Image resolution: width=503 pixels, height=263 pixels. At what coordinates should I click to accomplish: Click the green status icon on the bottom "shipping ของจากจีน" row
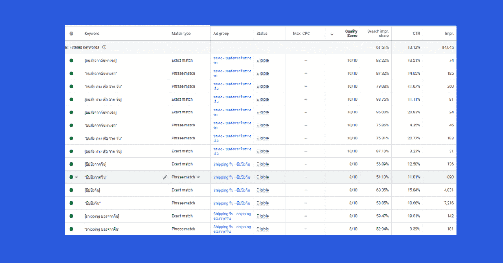pos(71,229)
